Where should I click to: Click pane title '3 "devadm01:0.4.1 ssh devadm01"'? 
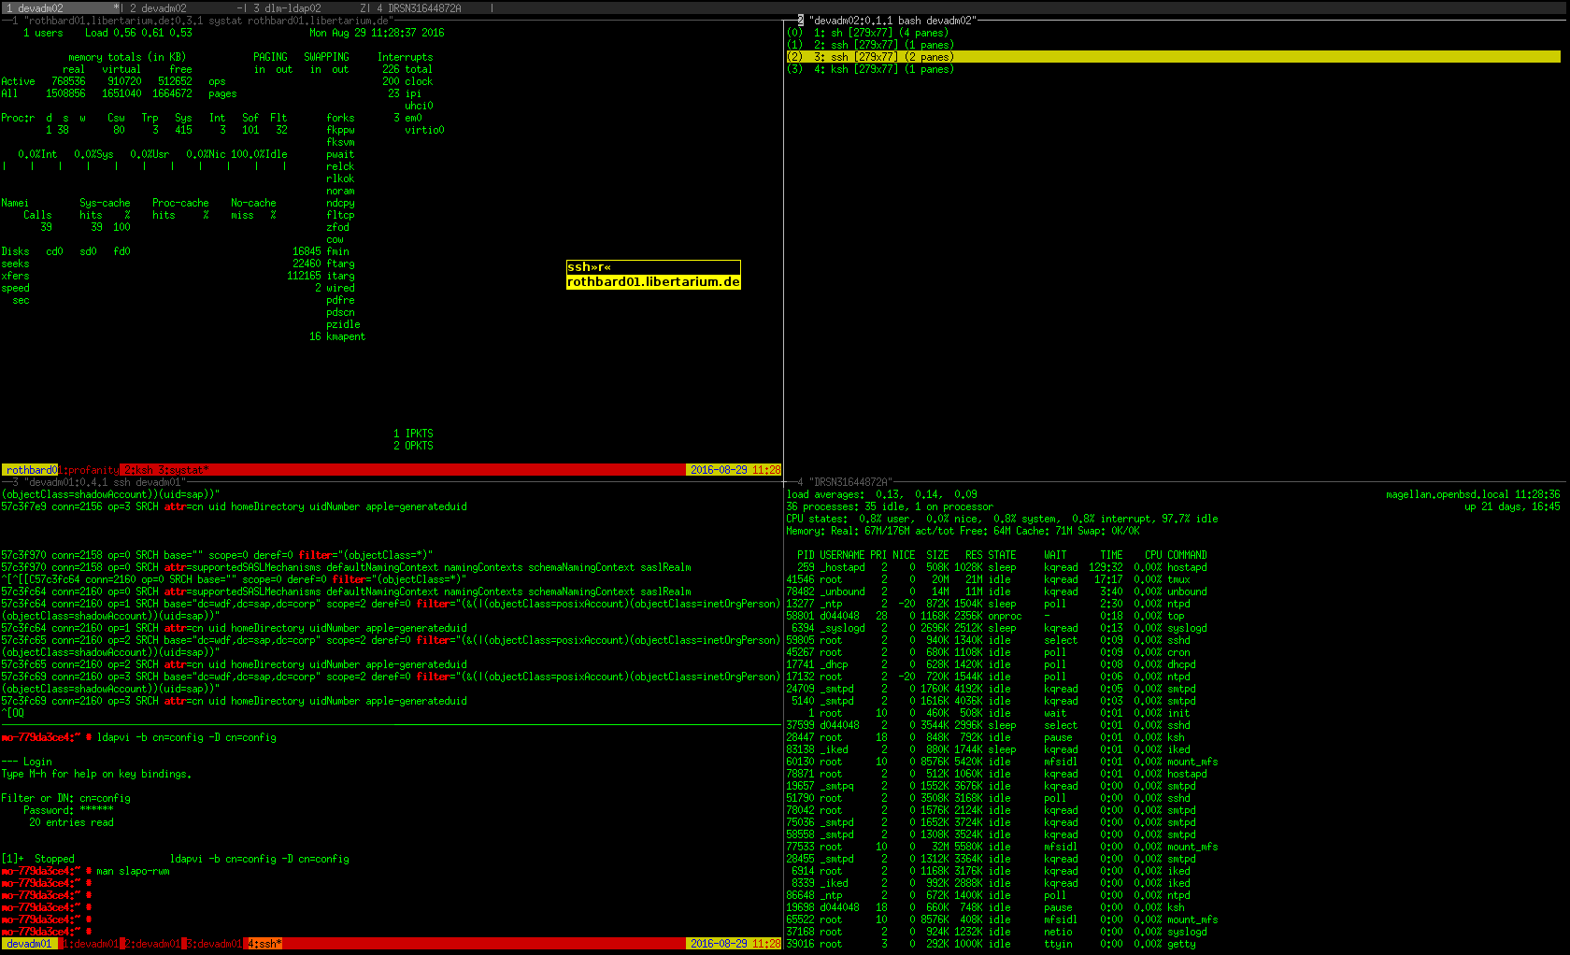point(99,482)
